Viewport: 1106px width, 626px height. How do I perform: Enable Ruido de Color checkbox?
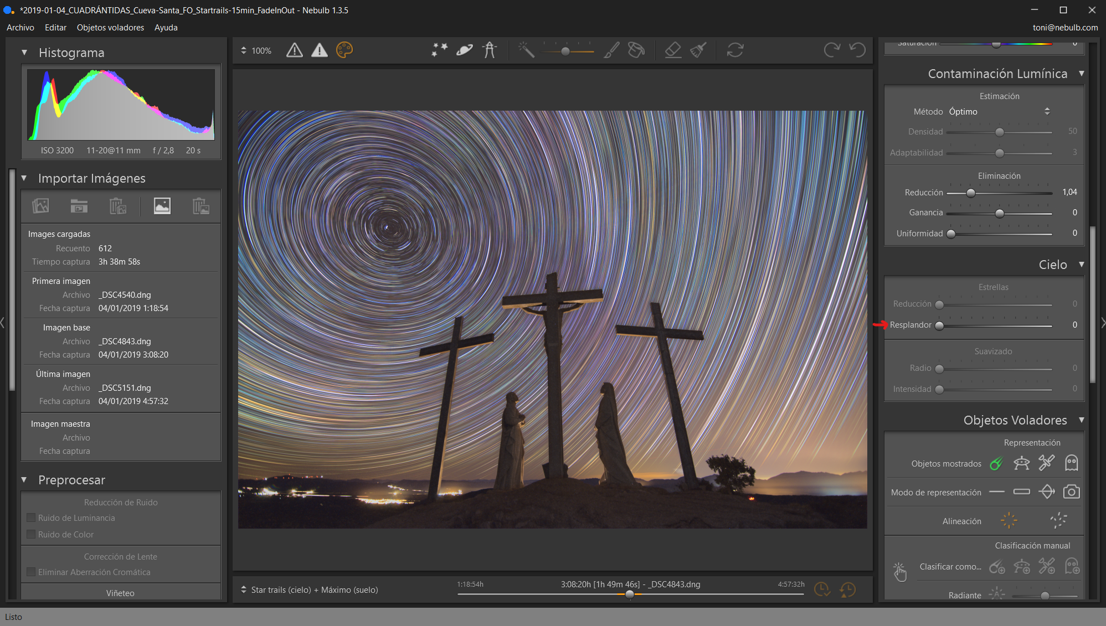pyautogui.click(x=32, y=535)
